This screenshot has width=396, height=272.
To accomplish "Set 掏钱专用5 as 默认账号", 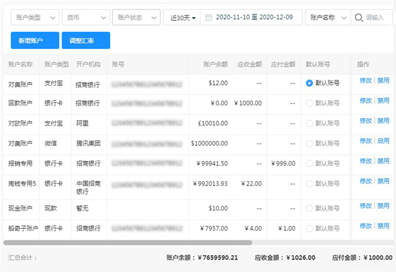I will (309, 184).
